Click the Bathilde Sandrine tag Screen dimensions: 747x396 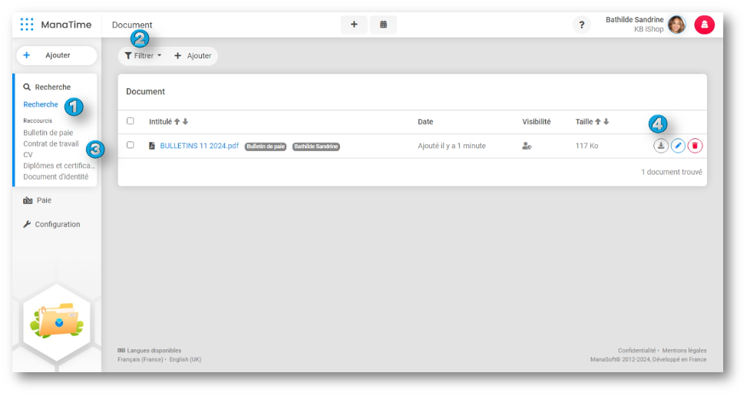pos(316,146)
